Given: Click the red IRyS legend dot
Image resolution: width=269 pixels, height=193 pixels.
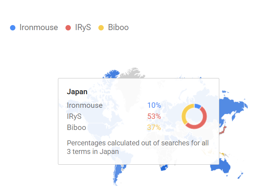Looking at the screenshot, I should 68,28.
